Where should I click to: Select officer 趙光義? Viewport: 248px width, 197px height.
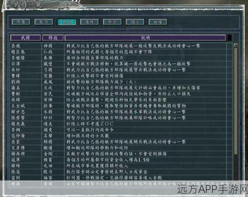click(x=18, y=124)
